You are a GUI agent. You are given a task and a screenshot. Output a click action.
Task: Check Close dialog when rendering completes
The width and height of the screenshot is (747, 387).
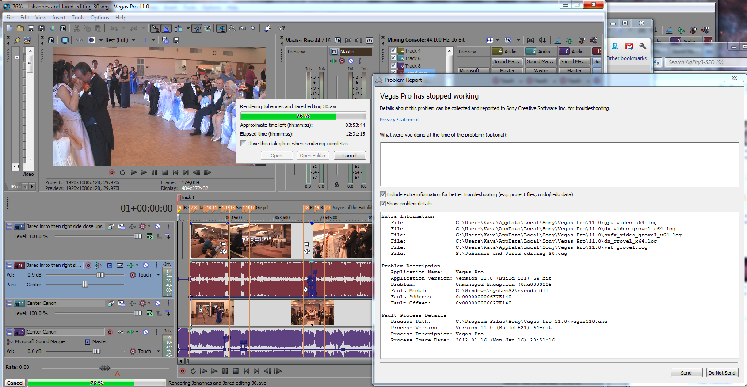[x=243, y=144]
